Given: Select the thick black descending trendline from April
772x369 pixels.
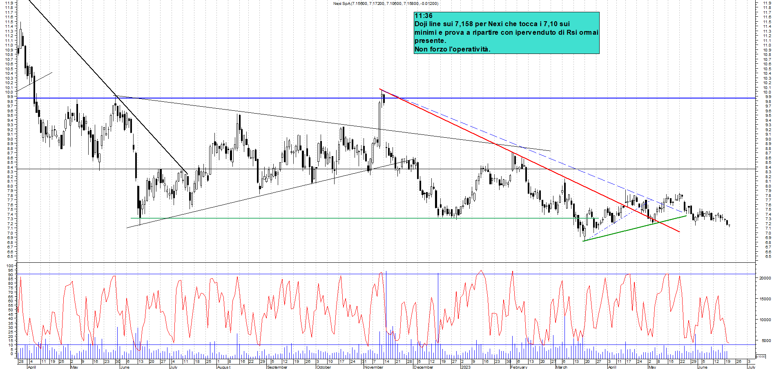Looking at the screenshot, I should pos(108,87).
